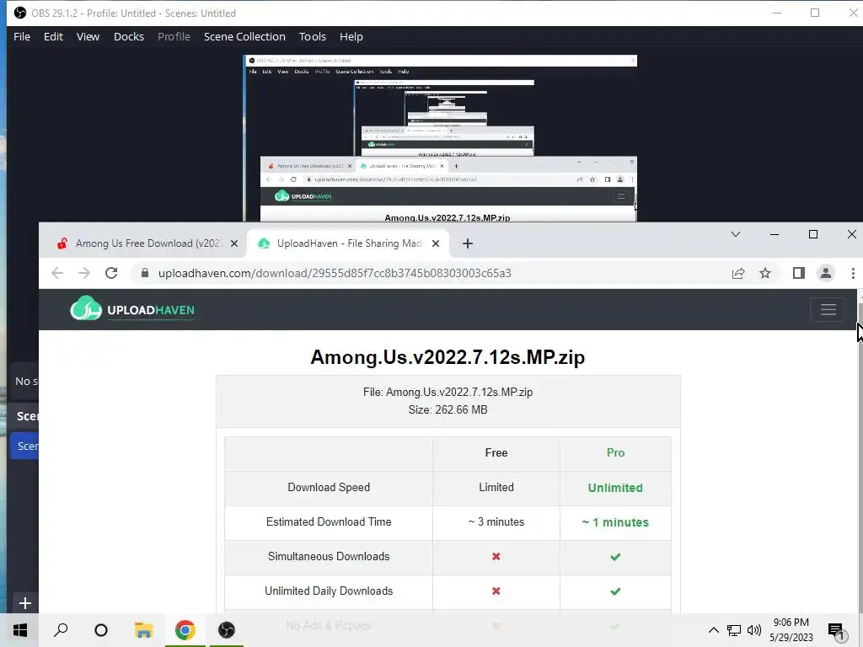Open the Windows Start menu
The image size is (863, 647).
pyautogui.click(x=20, y=630)
